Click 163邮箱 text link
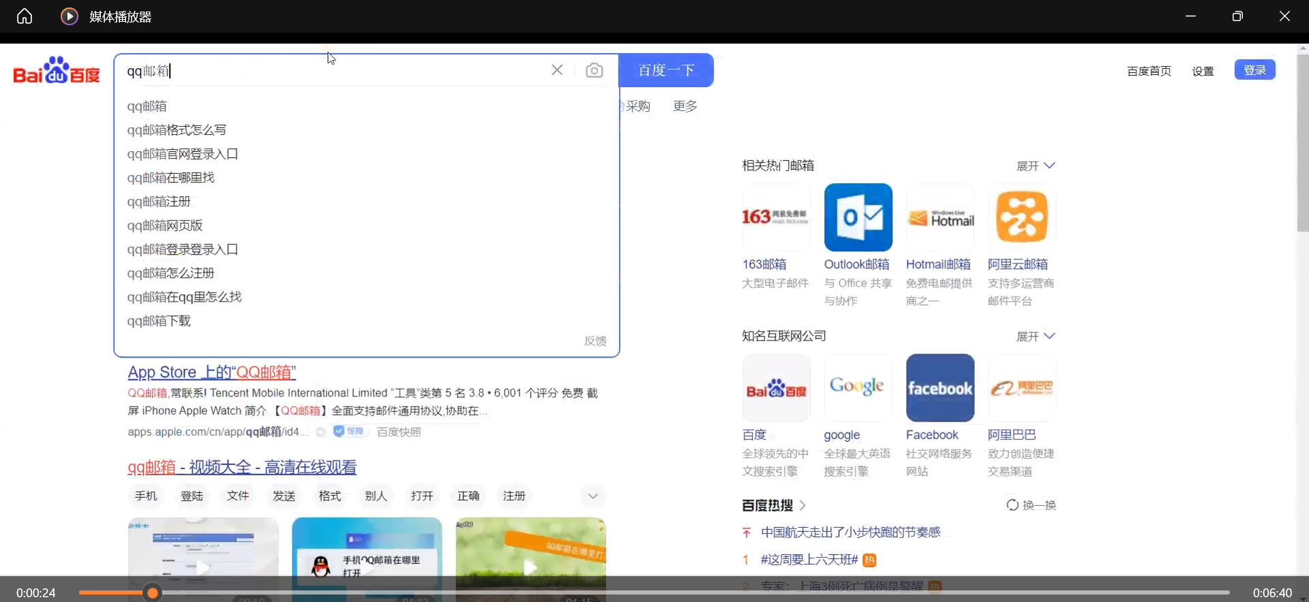Image resolution: width=1309 pixels, height=602 pixels. pos(764,264)
